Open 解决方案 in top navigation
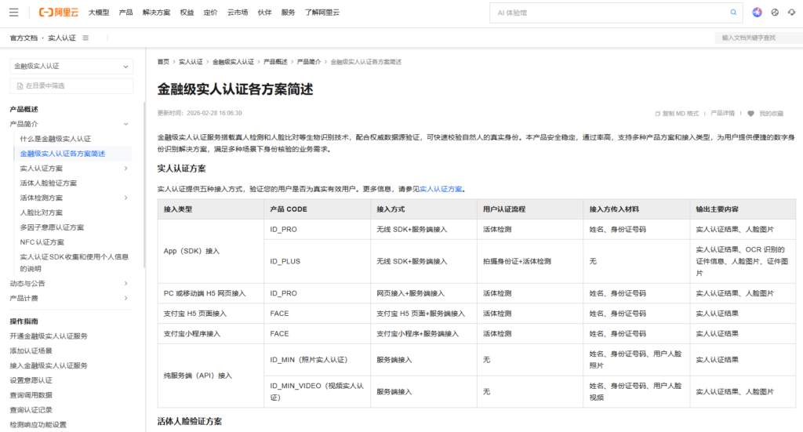803x432 pixels. pos(156,13)
